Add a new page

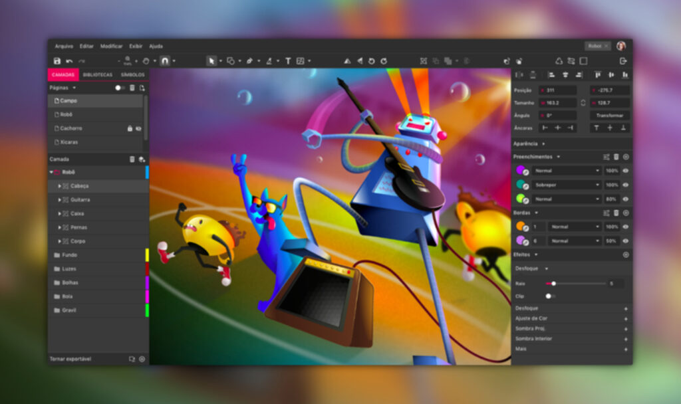pos(142,88)
